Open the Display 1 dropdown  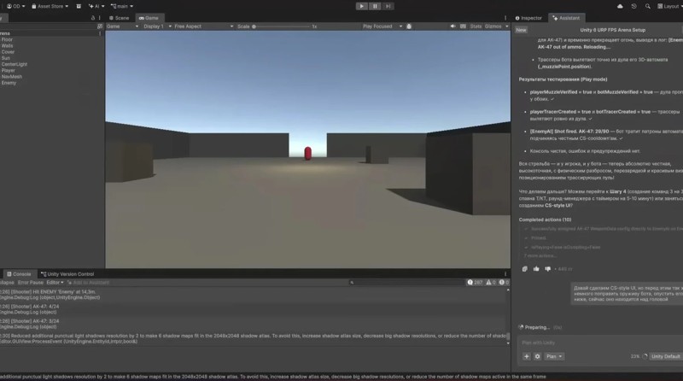pyautogui.click(x=157, y=26)
